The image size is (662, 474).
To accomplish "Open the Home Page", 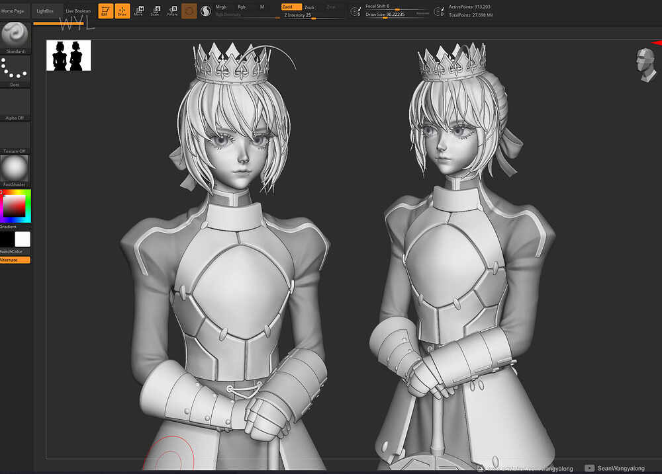I will pos(13,11).
